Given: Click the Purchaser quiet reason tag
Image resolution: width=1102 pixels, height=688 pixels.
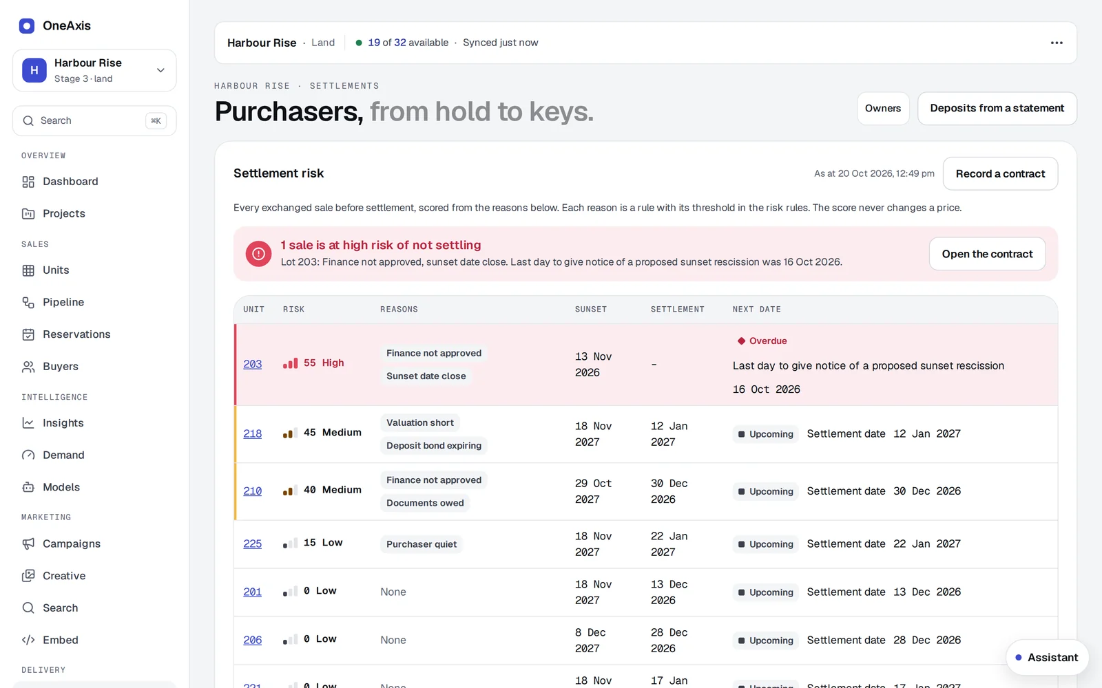Looking at the screenshot, I should pos(422,544).
